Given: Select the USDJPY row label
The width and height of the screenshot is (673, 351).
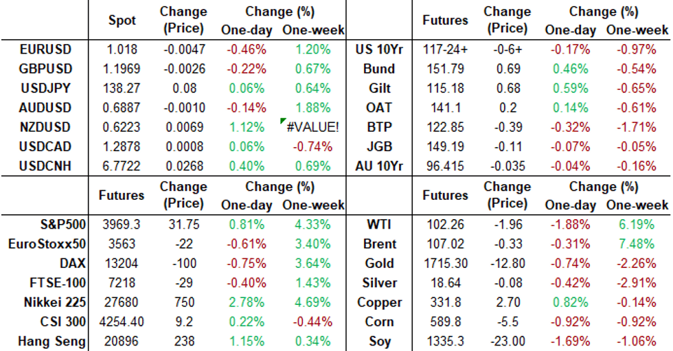Looking at the screenshot, I should click(46, 89).
